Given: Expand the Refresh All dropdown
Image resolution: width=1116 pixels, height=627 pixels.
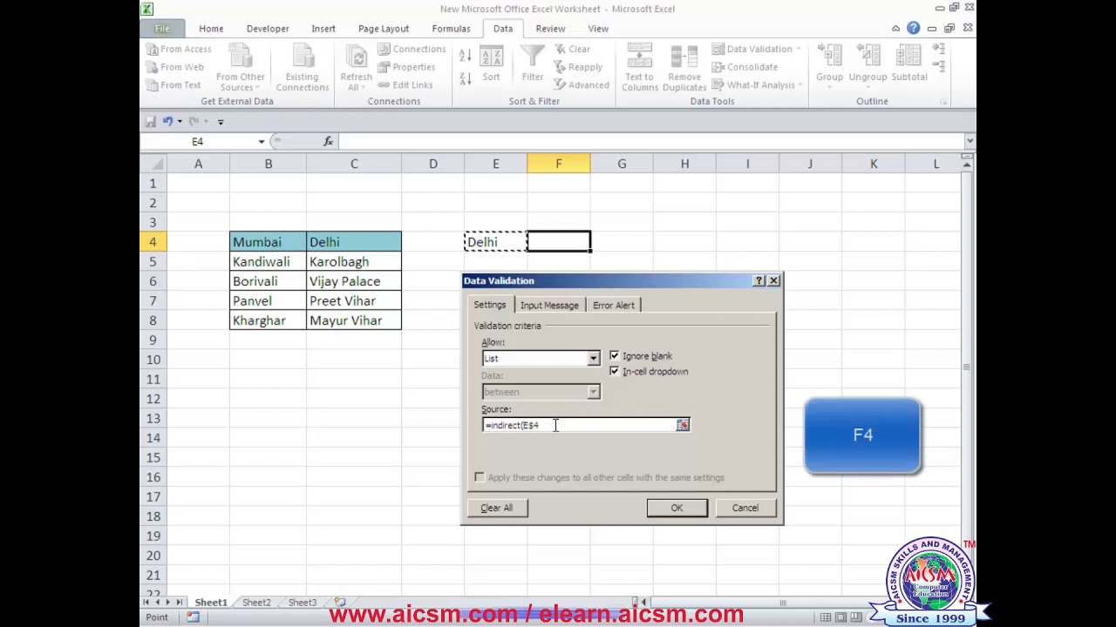Looking at the screenshot, I should click(x=362, y=88).
